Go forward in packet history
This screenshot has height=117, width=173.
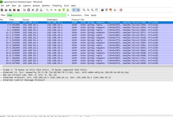[x=55, y=10]
